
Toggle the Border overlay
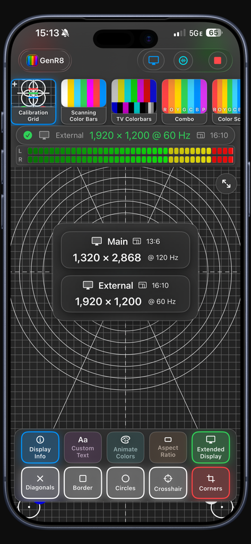(83, 483)
